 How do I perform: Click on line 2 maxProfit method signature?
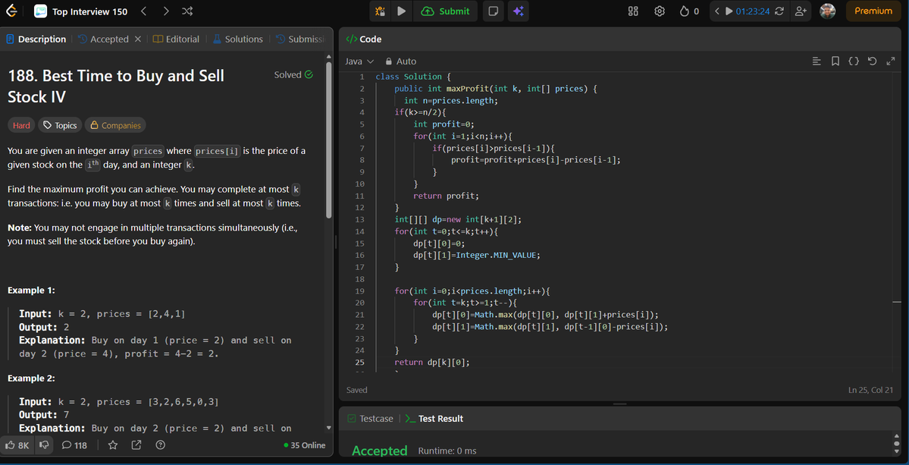[496, 89]
